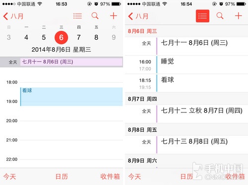Open 日历 in right screen toolbar
This screenshot has height=185, width=248.
186,177
